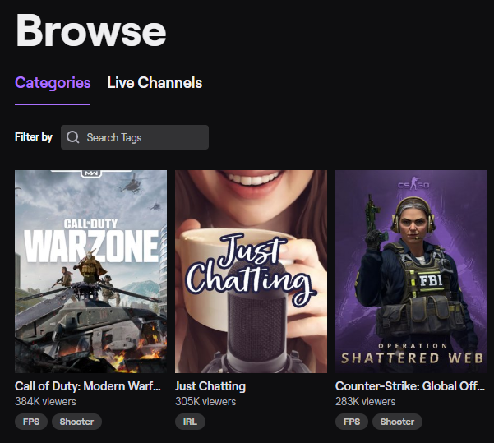Open the Call of Duty Warzone cover art

90,271
